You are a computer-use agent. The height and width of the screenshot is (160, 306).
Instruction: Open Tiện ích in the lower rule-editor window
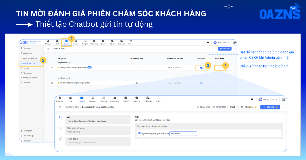coord(137,99)
